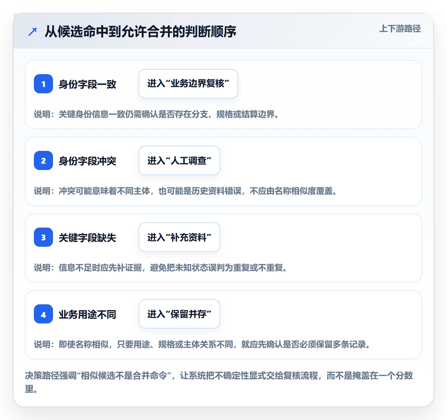Select the 业务用途不同 heading
Screen dimensions: 447x420
point(87,315)
